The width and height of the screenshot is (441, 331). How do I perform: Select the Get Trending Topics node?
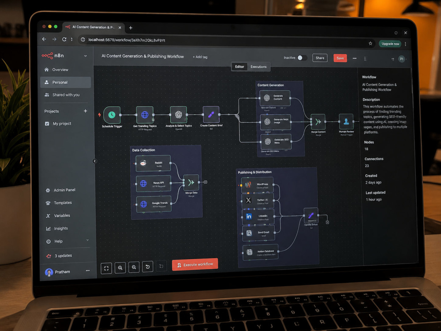point(145,115)
